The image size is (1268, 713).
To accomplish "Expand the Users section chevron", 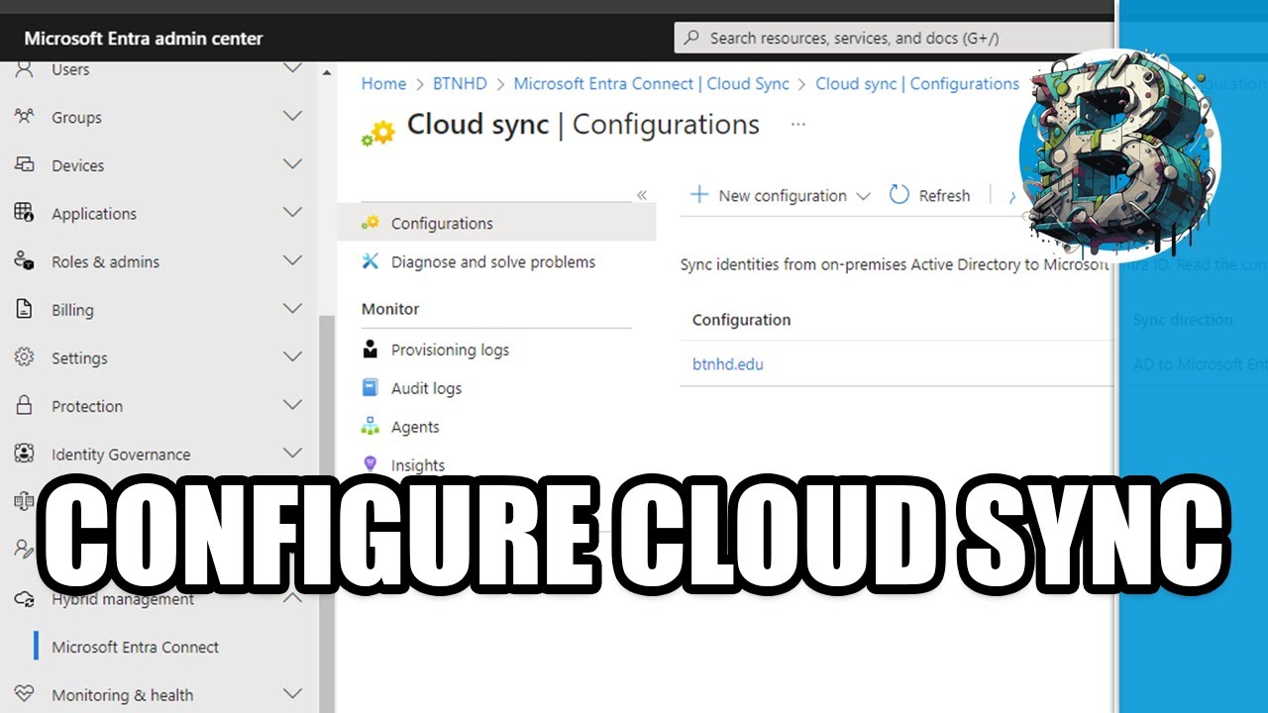I will (x=292, y=68).
